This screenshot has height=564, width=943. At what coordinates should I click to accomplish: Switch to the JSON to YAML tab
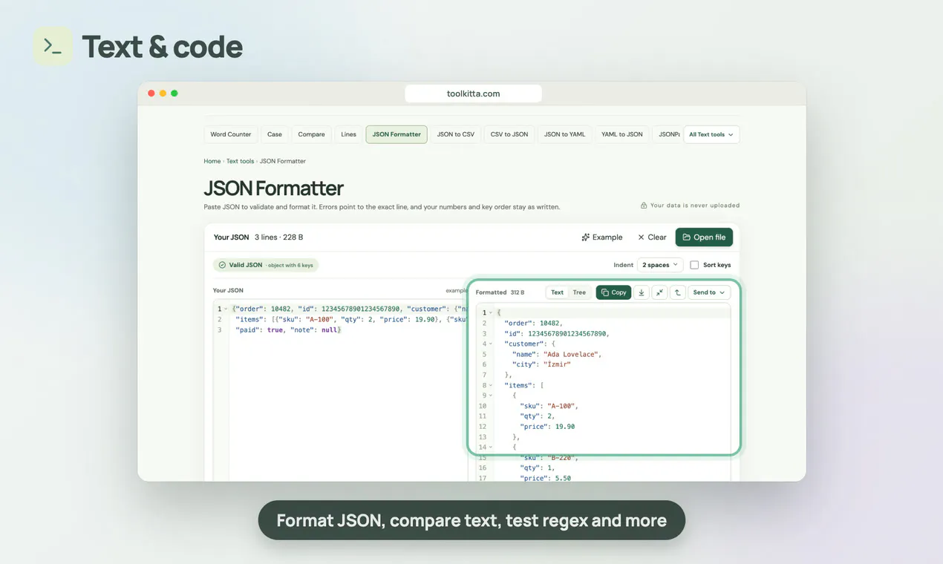[565, 134]
